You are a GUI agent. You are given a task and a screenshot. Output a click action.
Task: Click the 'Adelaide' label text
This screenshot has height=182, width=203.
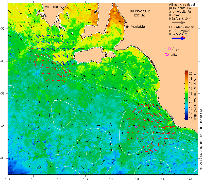[138, 27]
